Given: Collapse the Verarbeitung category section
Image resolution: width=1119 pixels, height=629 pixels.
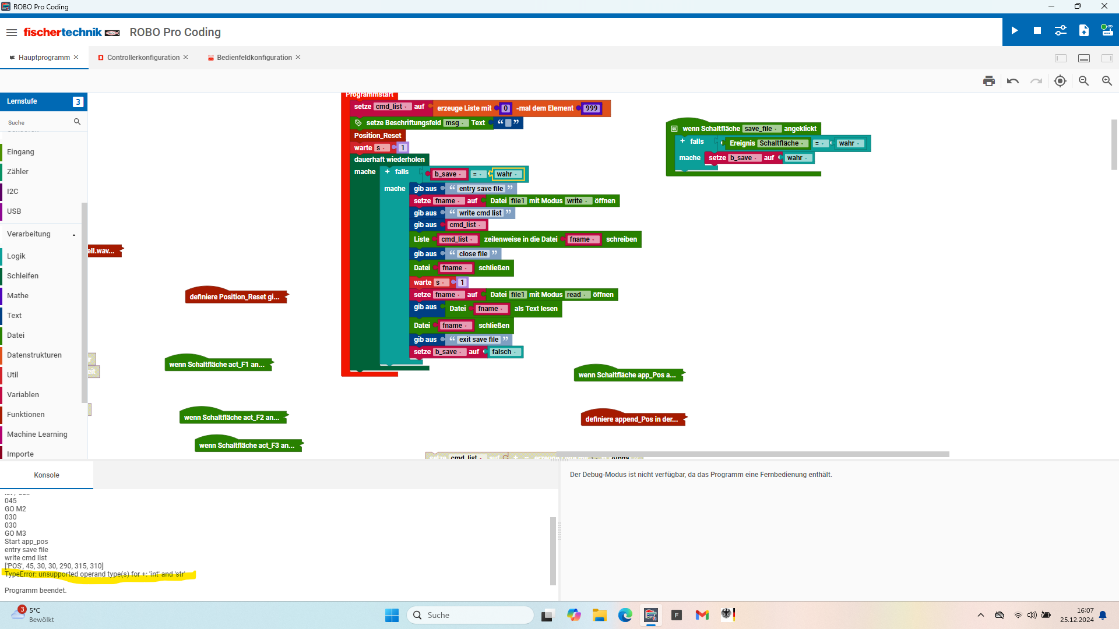Looking at the screenshot, I should click(x=74, y=235).
